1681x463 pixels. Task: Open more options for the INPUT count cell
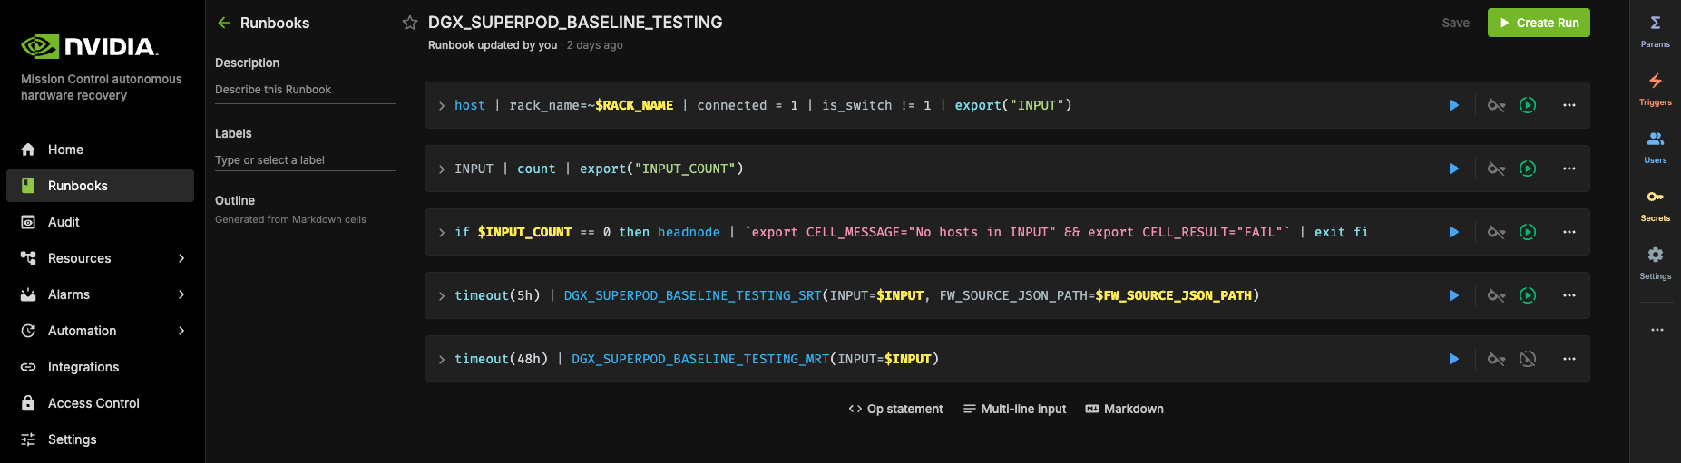point(1569,169)
